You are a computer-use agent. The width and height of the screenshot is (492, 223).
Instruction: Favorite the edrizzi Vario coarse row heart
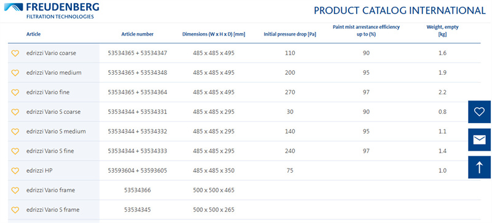[15, 53]
